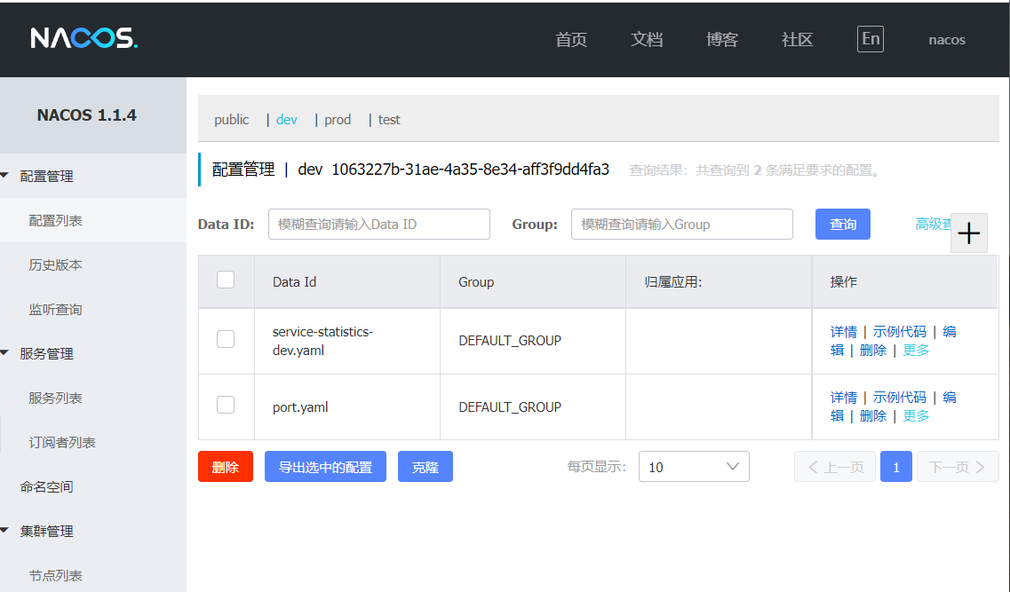Go to 上一页 previous page
This screenshot has height=592, width=1010.
click(835, 467)
